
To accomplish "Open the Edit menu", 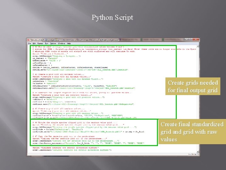I will pos(34,43).
